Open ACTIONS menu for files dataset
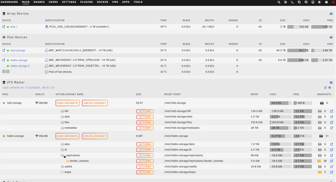 coord(145,122)
